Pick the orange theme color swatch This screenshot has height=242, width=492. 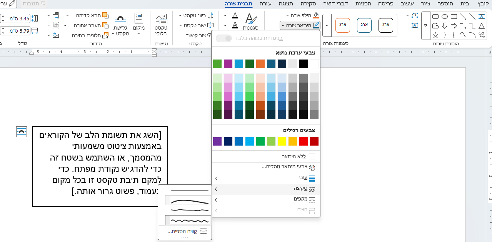260,64
